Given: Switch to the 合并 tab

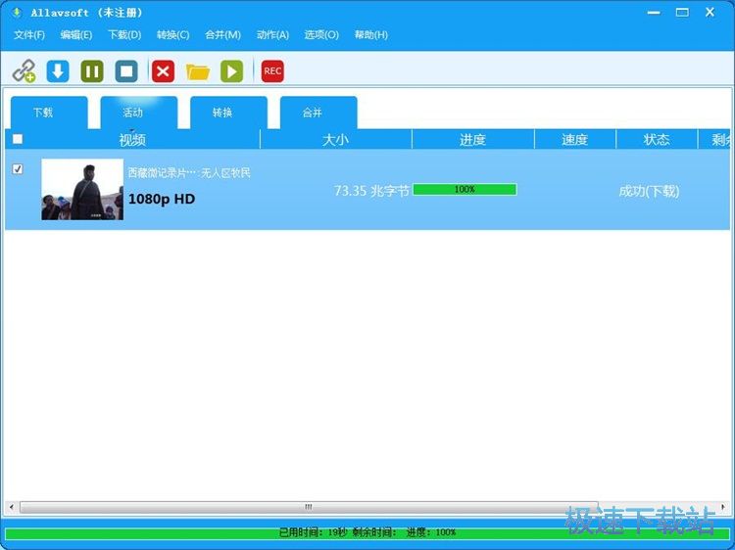Looking at the screenshot, I should (x=313, y=113).
